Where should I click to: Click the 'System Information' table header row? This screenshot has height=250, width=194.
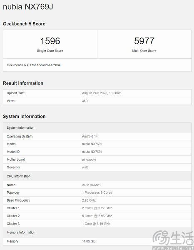click(97, 128)
